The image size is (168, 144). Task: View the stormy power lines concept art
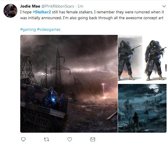(x=69, y=84)
